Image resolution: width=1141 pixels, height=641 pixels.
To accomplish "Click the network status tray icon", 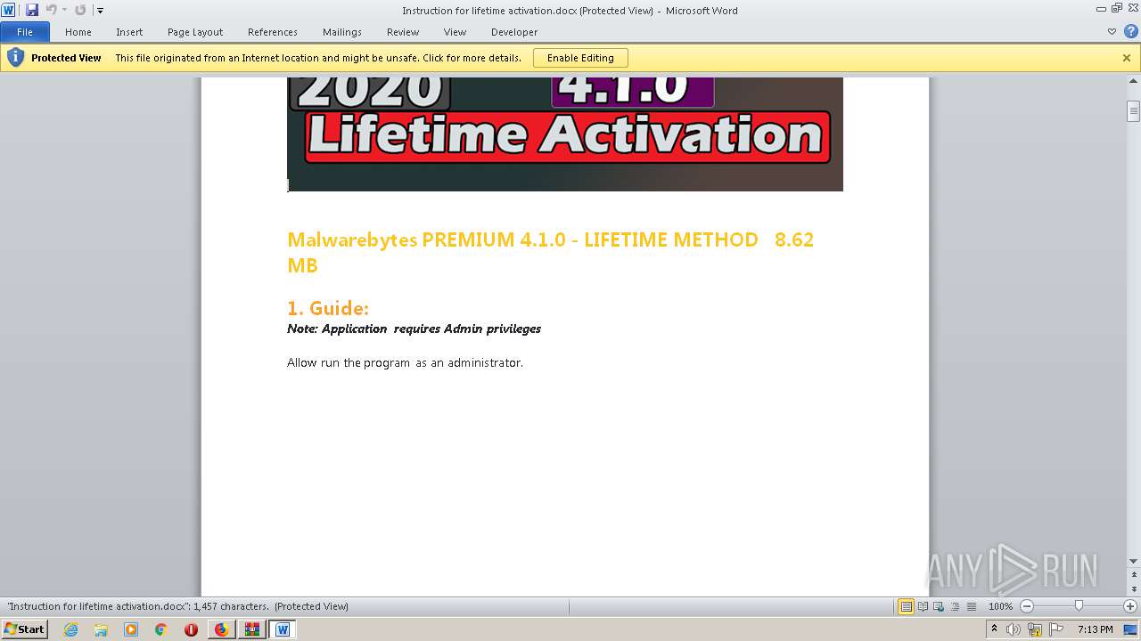I will pyautogui.click(x=1035, y=629).
